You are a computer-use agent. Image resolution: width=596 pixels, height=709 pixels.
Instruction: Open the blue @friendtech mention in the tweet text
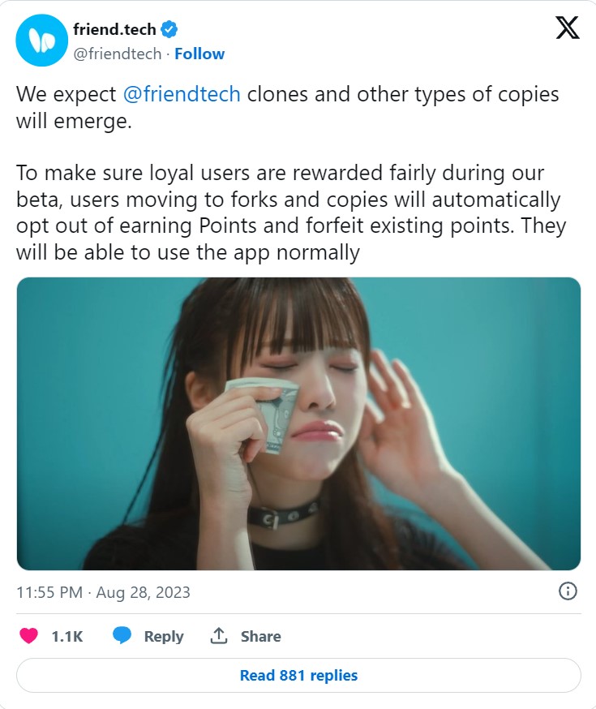pos(182,94)
